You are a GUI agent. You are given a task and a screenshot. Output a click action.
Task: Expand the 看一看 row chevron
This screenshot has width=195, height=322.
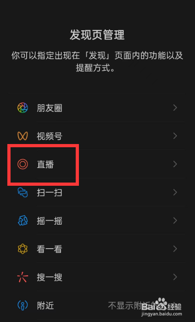pos(175,249)
